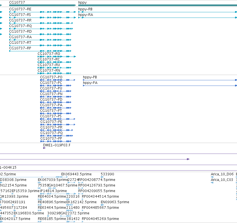Open EST EN09963.5prime

(x=115, y=202)
